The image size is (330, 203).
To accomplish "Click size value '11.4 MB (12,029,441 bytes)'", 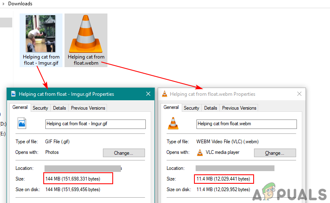I will pyautogui.click(x=223, y=179).
